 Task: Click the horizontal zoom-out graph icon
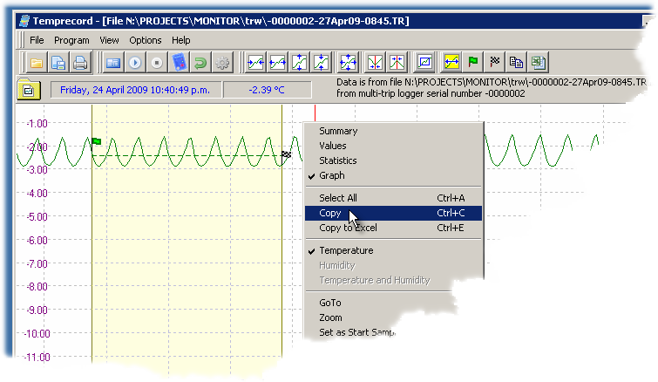277,63
